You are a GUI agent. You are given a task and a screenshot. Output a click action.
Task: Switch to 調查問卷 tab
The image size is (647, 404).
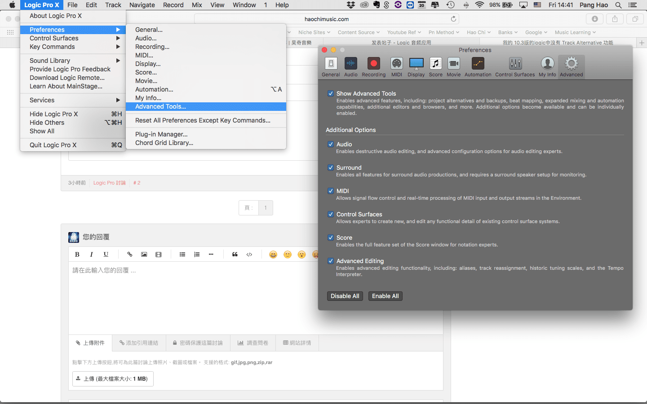tap(253, 343)
